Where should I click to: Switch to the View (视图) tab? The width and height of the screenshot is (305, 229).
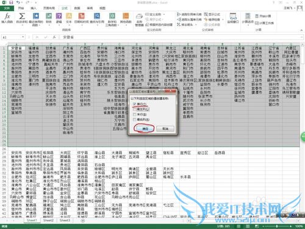pyautogui.click(x=102, y=8)
